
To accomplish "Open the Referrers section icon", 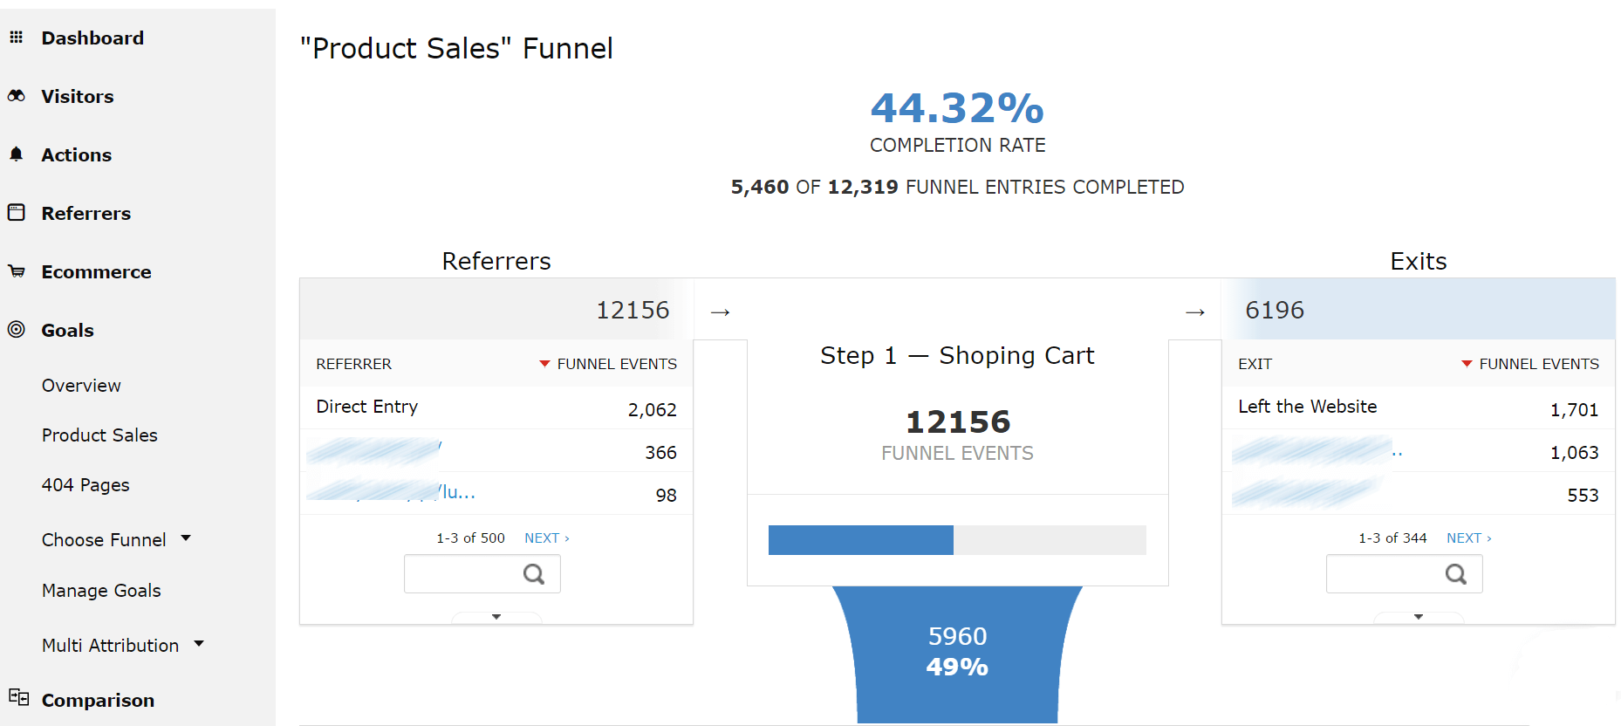I will point(17,213).
